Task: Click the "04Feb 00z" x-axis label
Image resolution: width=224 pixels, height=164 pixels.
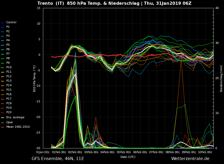Action: tap(108, 152)
